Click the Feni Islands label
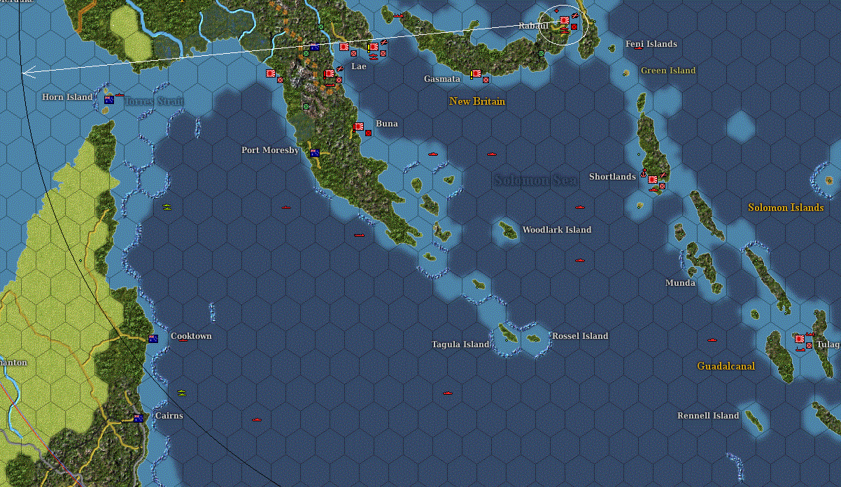Image resolution: width=841 pixels, height=487 pixels. pos(651,44)
